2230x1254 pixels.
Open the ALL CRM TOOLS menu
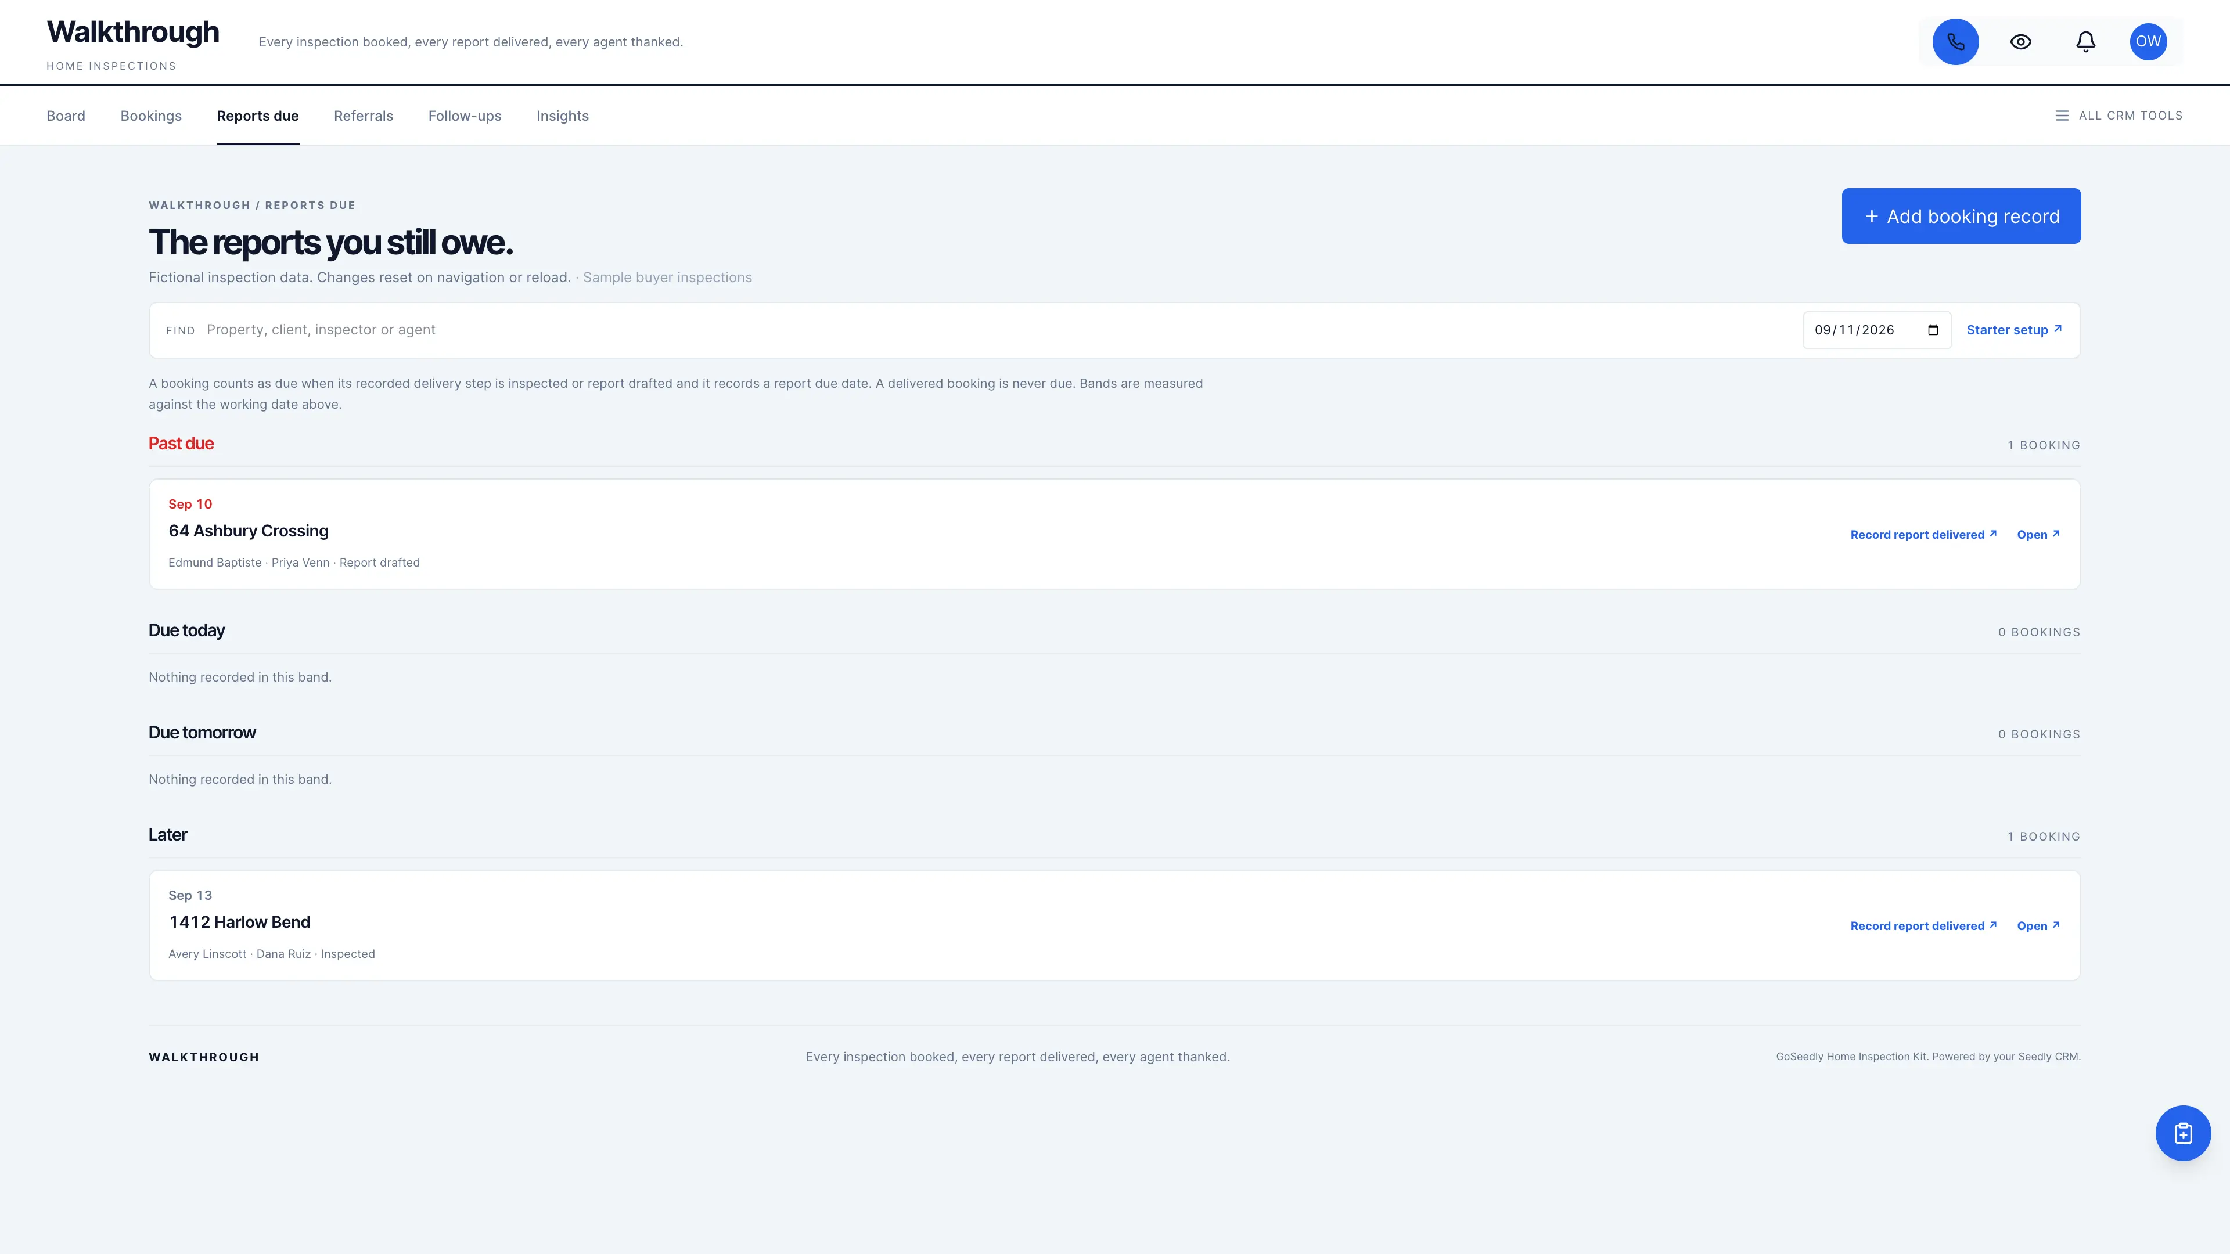point(2118,115)
